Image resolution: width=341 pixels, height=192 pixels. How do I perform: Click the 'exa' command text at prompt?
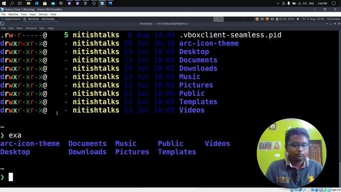[15, 135]
